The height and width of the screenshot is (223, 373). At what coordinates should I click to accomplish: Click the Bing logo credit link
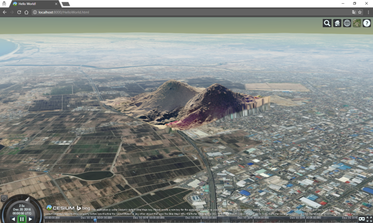(x=83, y=208)
